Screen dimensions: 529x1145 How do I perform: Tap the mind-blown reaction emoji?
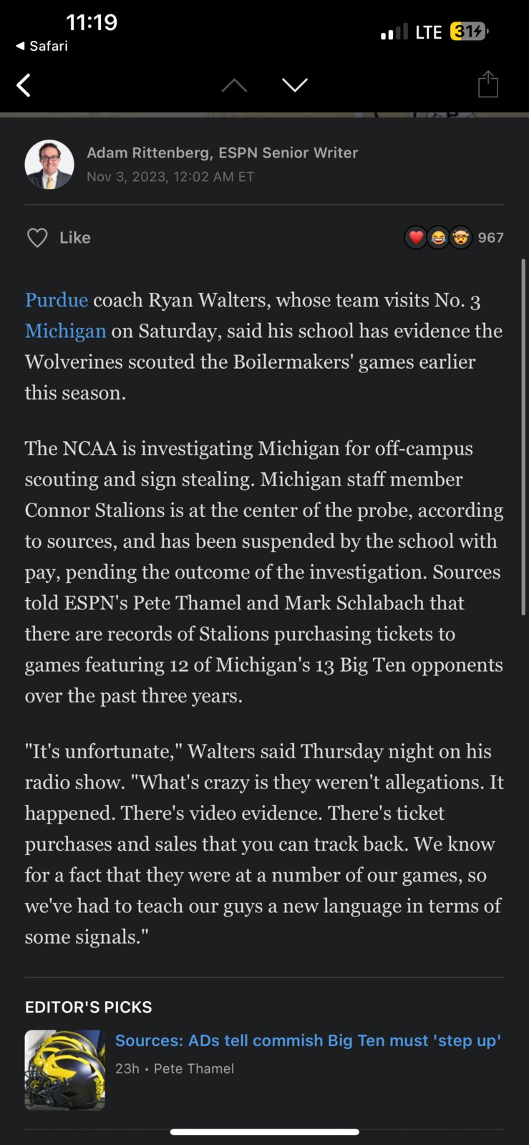click(x=460, y=237)
